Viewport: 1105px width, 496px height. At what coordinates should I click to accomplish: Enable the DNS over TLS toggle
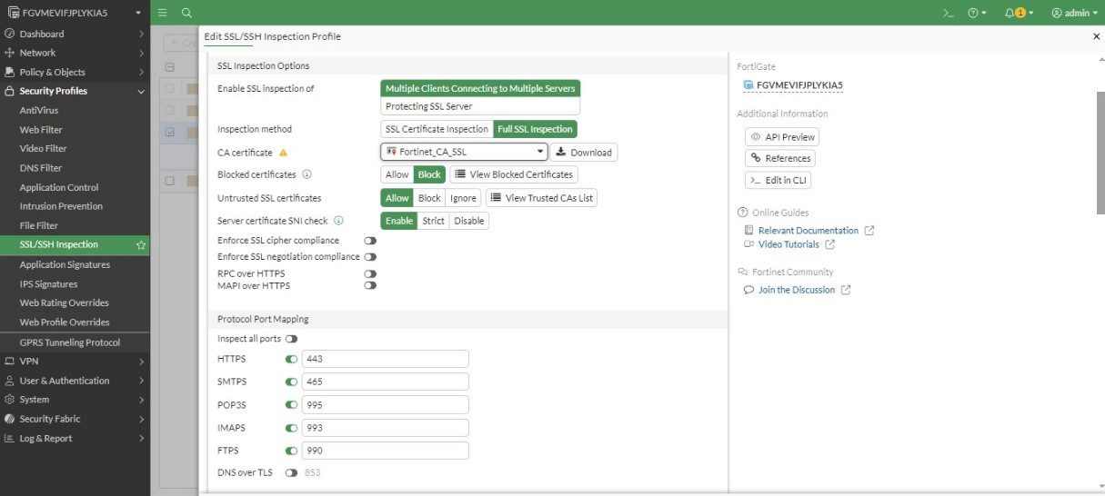[291, 472]
